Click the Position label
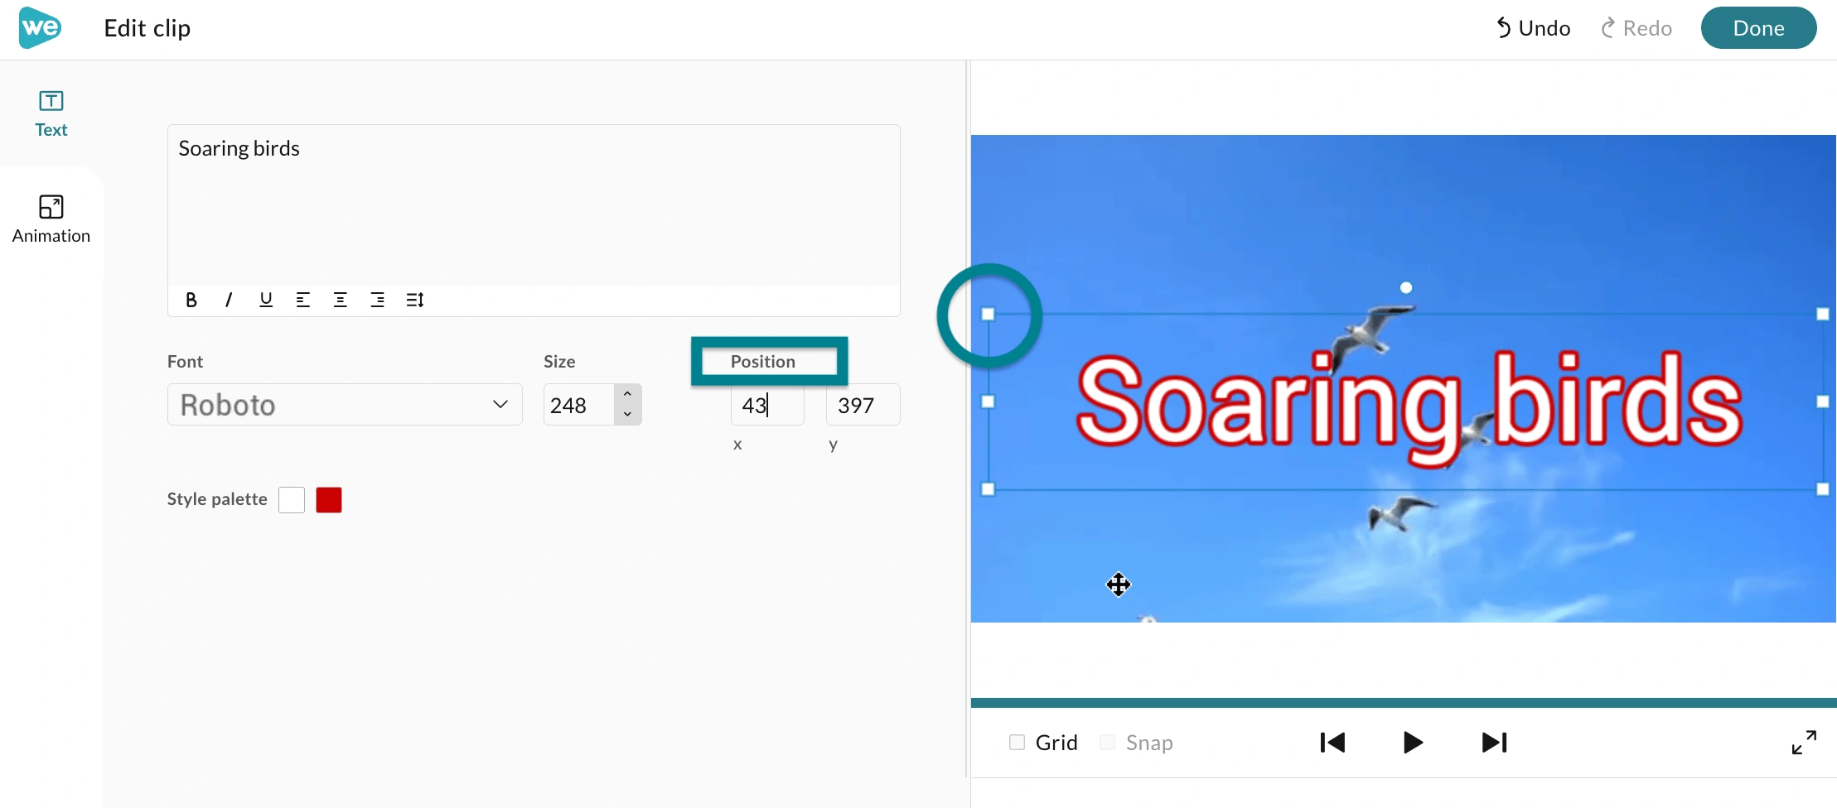Image resolution: width=1837 pixels, height=808 pixels. coord(763,362)
